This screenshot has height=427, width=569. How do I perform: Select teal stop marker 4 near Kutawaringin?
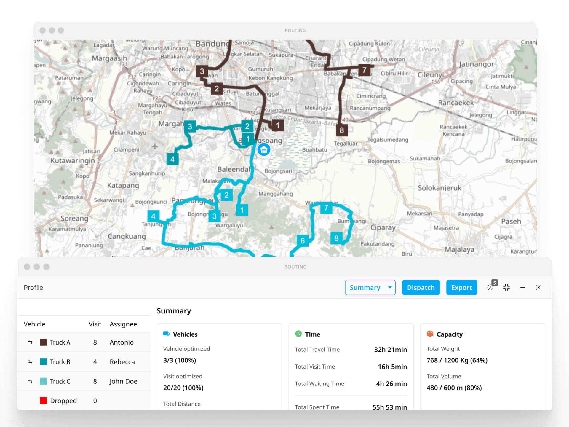pyautogui.click(x=172, y=159)
